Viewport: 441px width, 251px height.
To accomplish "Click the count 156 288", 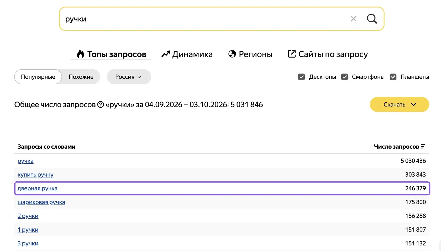I will [415, 216].
